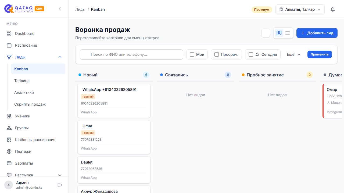The width and height of the screenshot is (344, 193).
Task: Open the Daulet lead card
Action: point(114,170)
